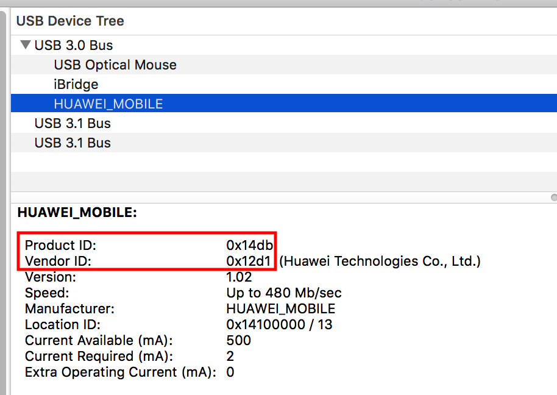Collapse the USB 3.0 Bus disclosure triangle

26,44
